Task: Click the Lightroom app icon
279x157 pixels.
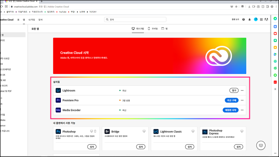Action: coord(58,91)
